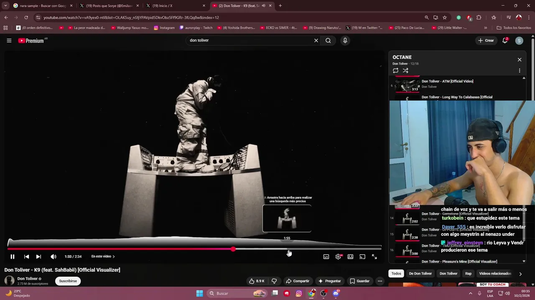Open Instagram from the taskbar
The width and height of the screenshot is (535, 300).
click(299, 293)
